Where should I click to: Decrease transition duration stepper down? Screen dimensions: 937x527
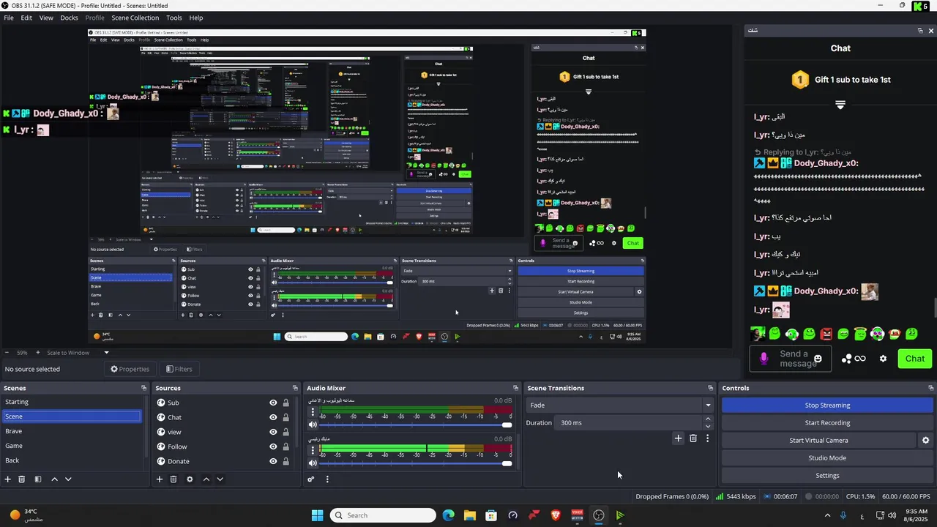click(708, 426)
